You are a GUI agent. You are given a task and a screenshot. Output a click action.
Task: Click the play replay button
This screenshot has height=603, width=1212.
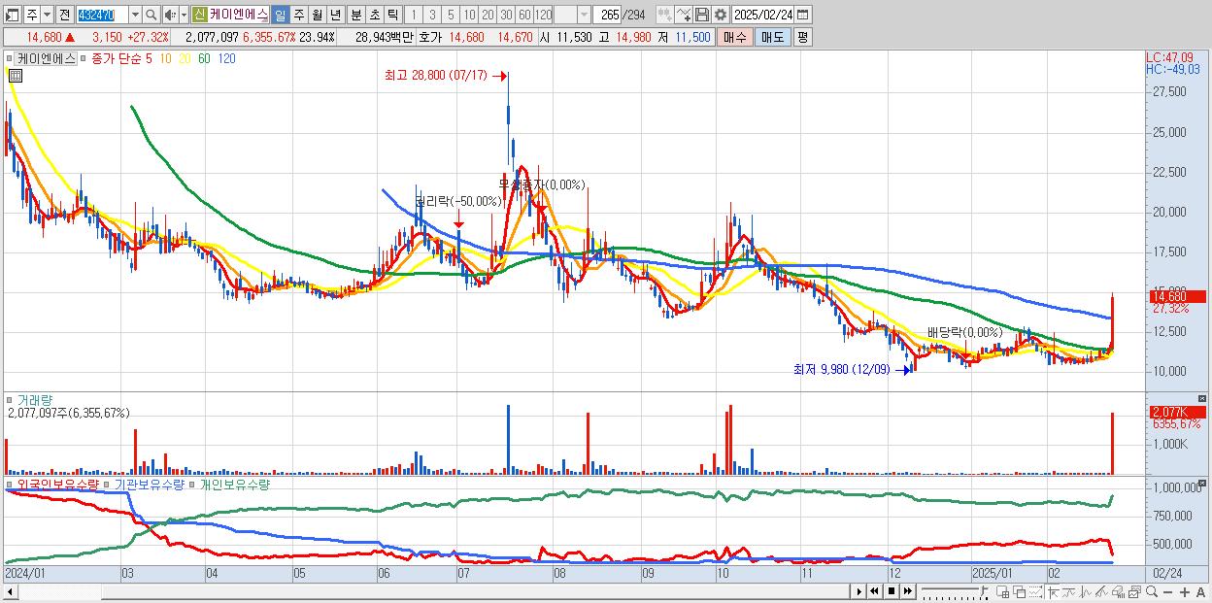859,591
